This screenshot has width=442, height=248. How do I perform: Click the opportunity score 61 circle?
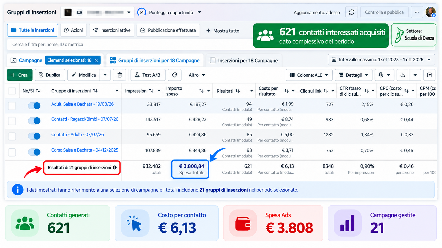[142, 12]
